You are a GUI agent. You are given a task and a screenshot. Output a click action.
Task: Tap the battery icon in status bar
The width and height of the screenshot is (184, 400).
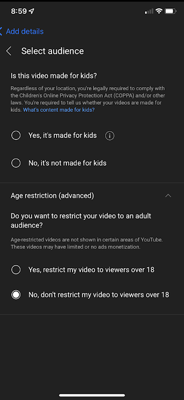tap(170, 11)
